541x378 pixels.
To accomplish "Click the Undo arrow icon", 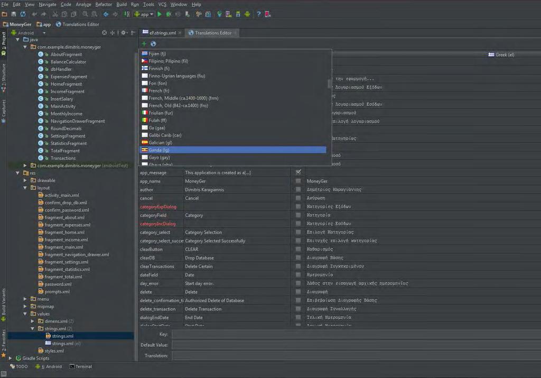I will [x=34, y=14].
